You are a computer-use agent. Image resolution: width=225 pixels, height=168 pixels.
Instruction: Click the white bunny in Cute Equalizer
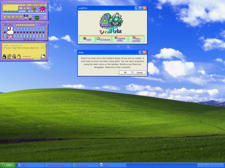click(10, 33)
